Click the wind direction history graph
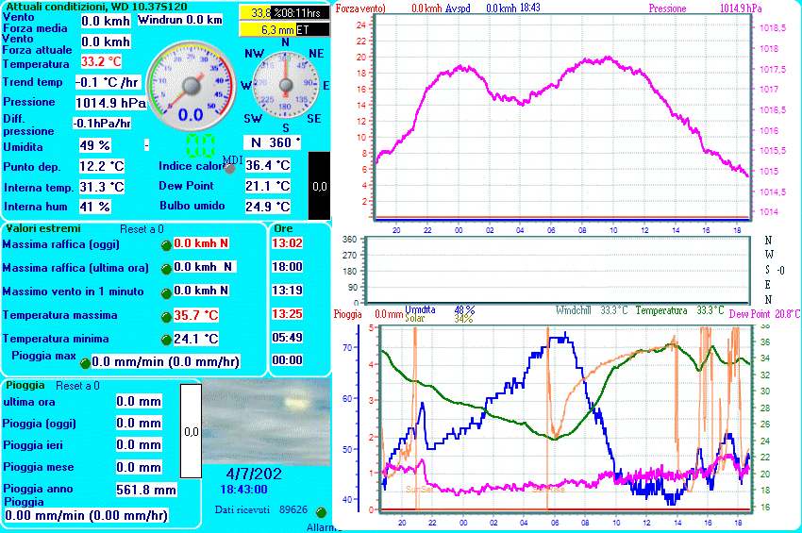Viewport: 802px width, 533px height. 558,270
